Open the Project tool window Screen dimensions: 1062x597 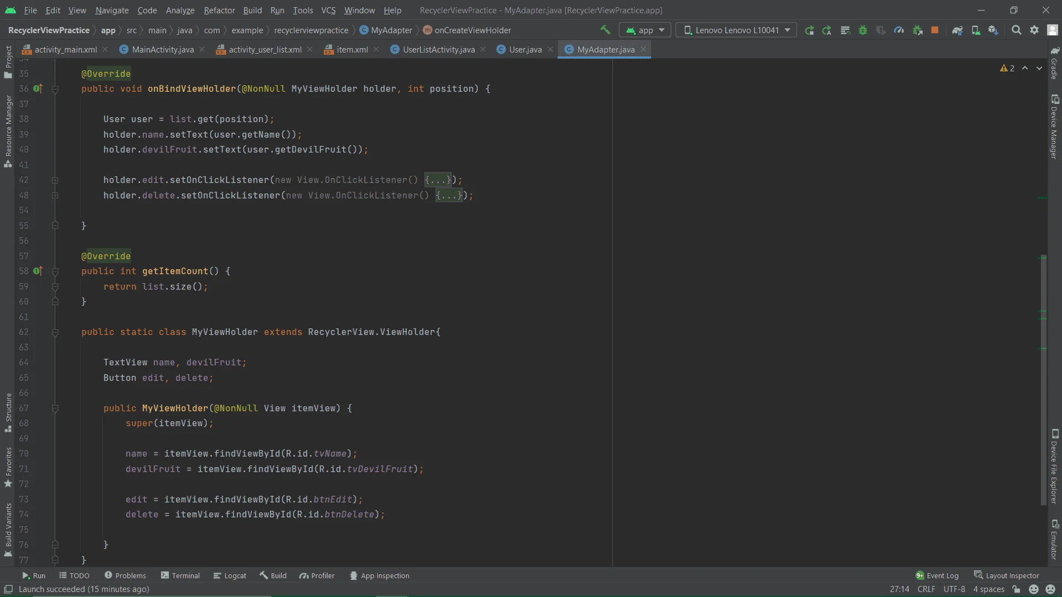(8, 61)
